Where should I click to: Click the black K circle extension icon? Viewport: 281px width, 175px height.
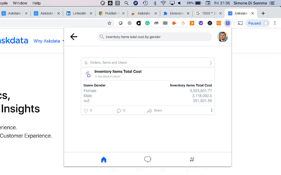(x=210, y=23)
